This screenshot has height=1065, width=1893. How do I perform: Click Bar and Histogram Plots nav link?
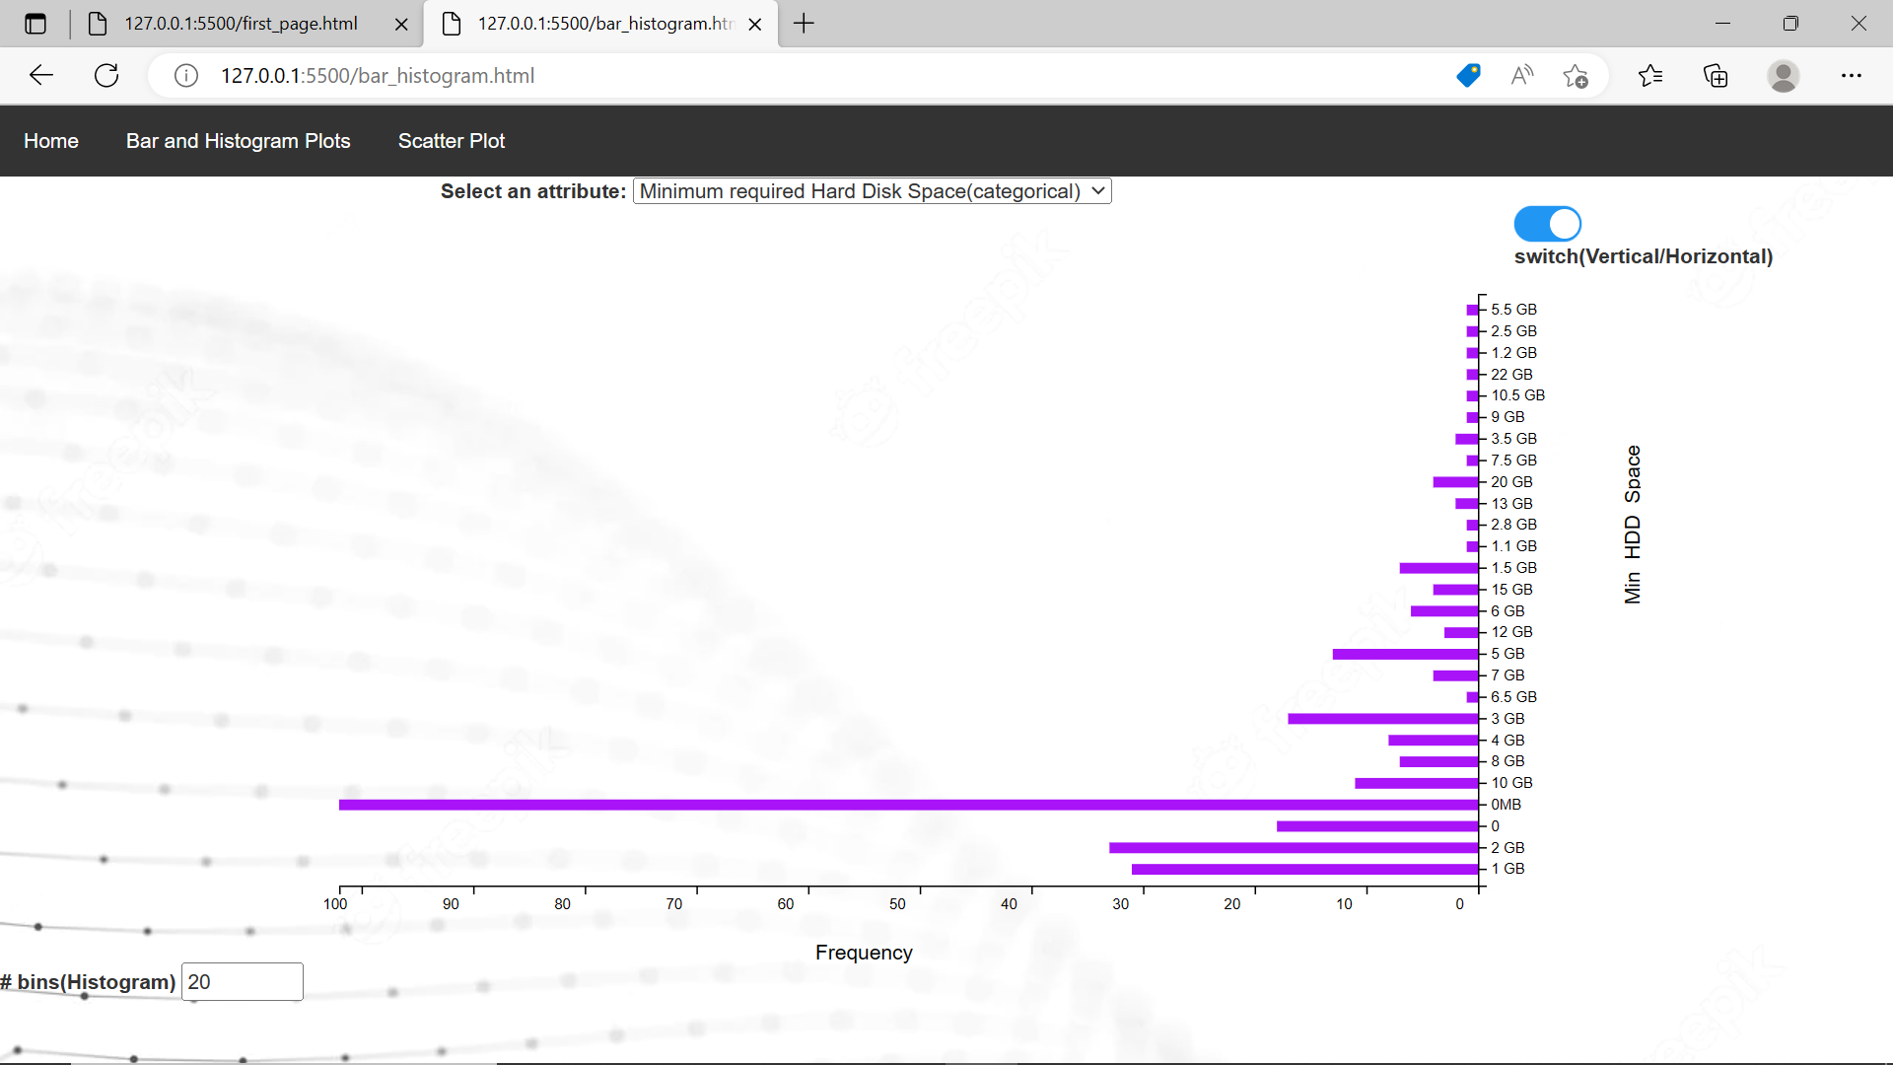pos(238,141)
